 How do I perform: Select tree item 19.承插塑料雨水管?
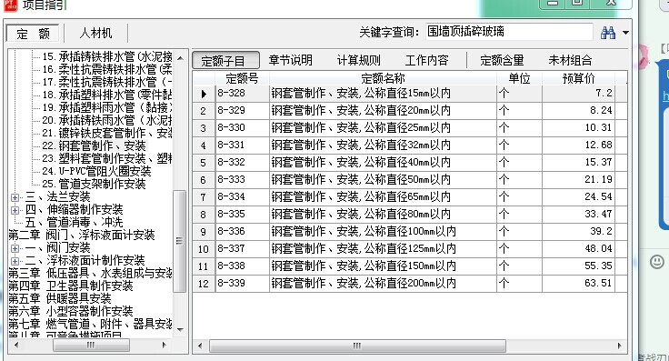(x=106, y=107)
